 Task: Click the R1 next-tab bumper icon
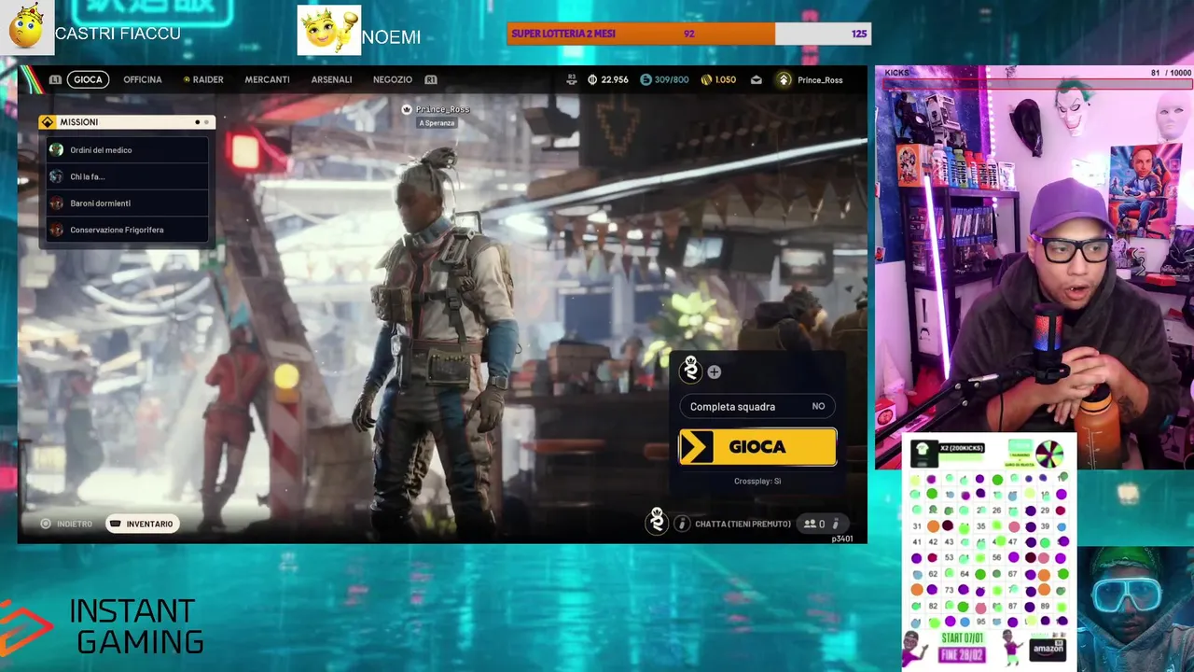coord(431,79)
